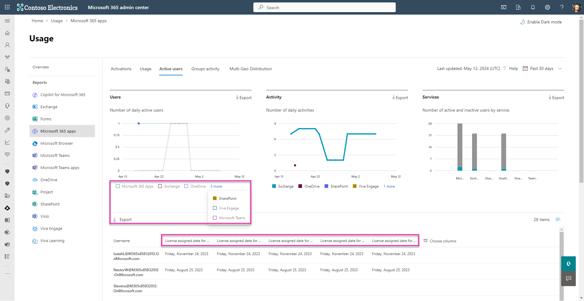Open Setup wrench icon in left rail

pyautogui.click(x=7, y=130)
